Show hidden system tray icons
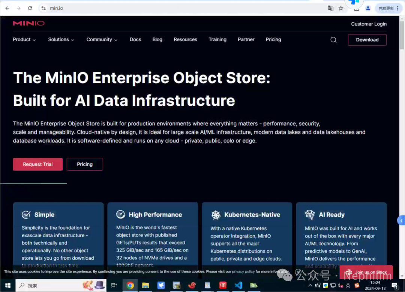This screenshot has width=405, height=292. pos(310,285)
